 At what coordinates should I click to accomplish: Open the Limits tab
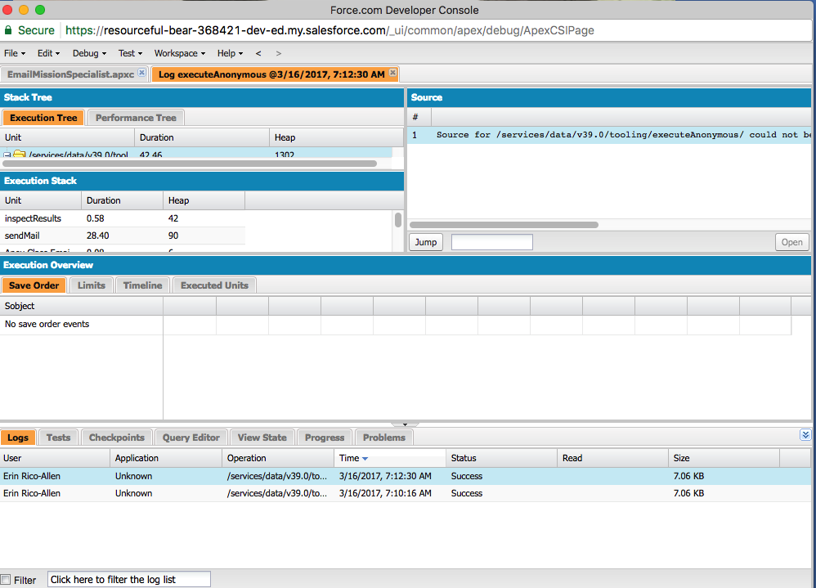point(91,285)
